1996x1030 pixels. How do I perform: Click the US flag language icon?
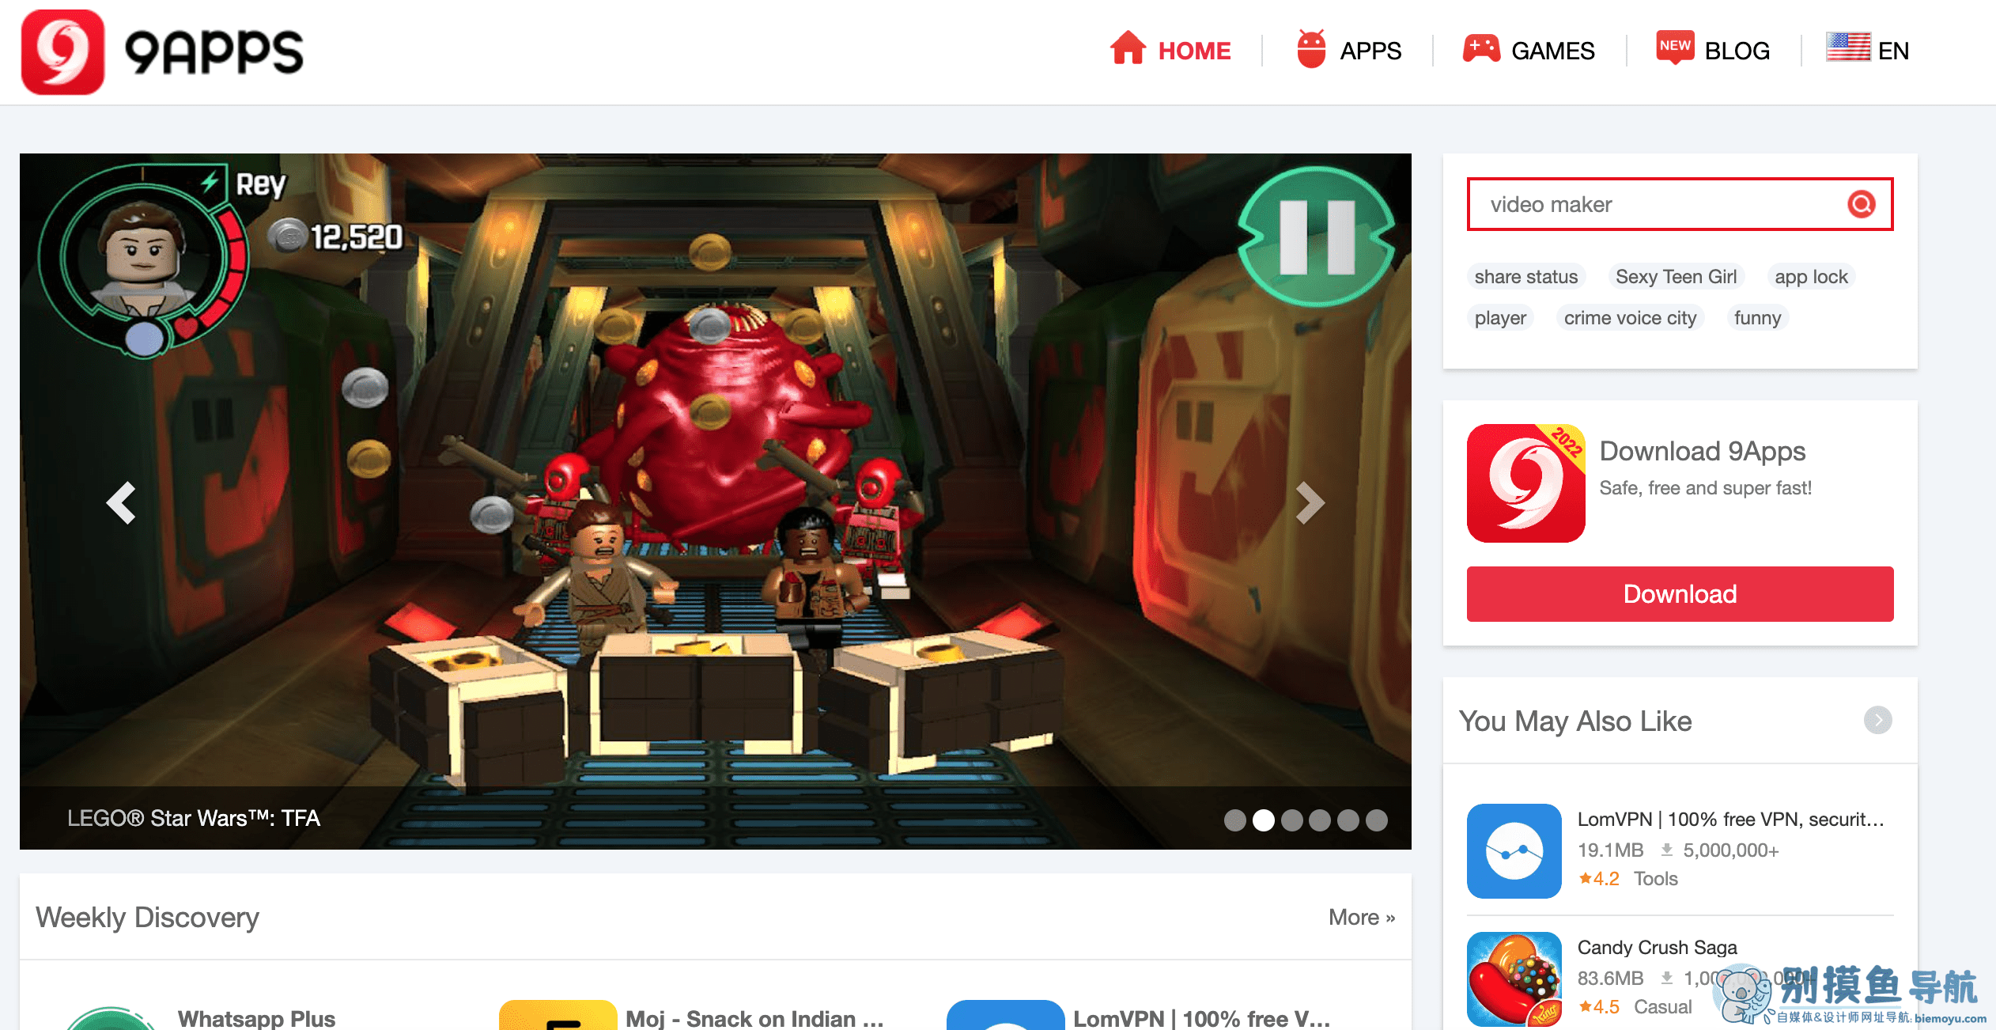[1848, 47]
